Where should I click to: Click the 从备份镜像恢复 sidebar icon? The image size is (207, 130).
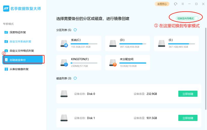coord(6,69)
